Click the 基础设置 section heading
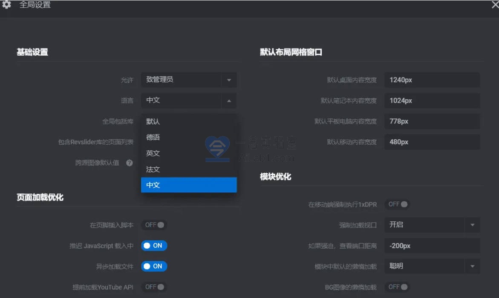This screenshot has height=298, width=499. (32, 52)
